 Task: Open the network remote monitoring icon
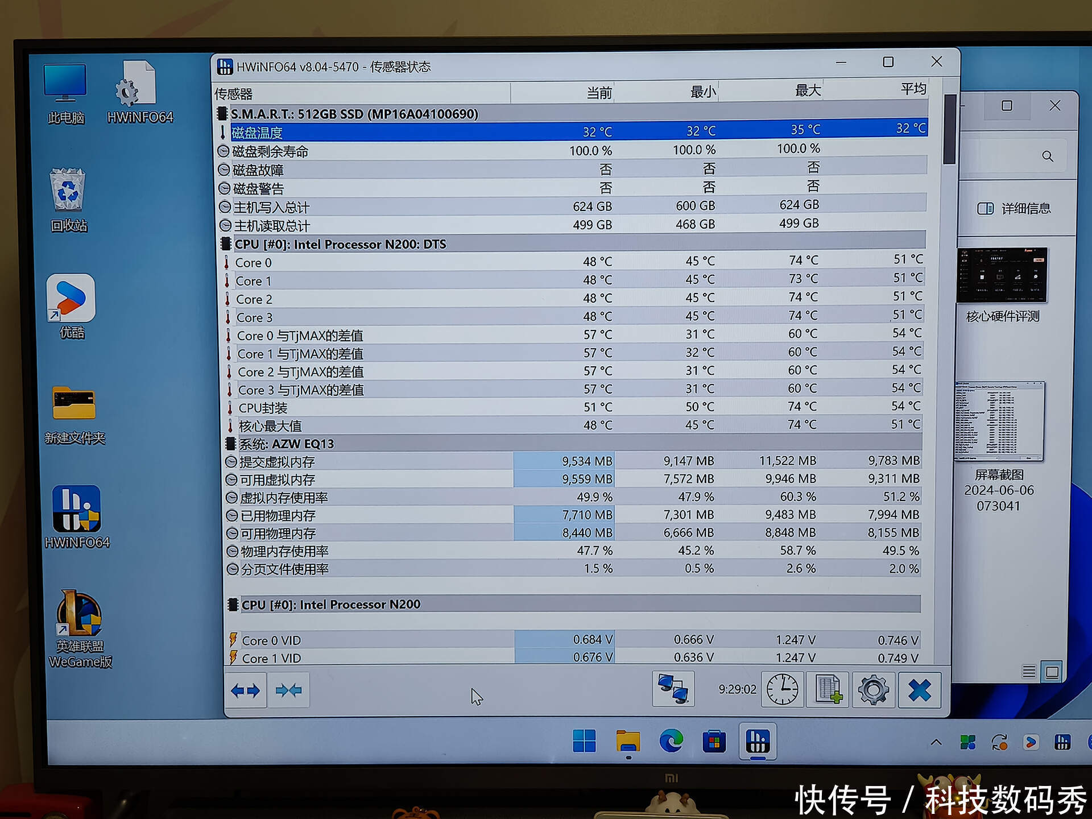click(673, 689)
